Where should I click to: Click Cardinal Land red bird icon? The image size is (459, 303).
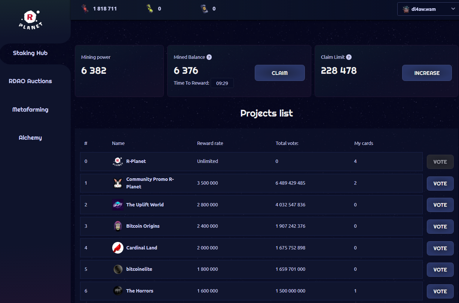tap(118, 248)
